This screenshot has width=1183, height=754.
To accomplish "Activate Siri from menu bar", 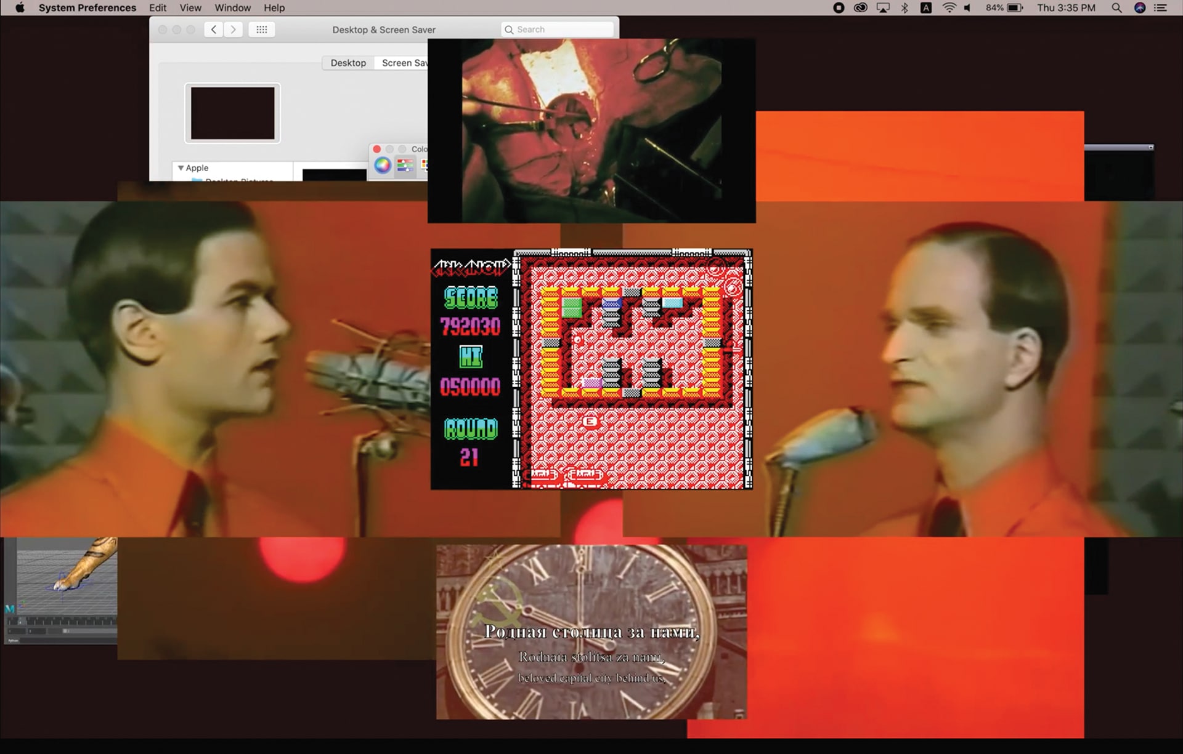I will (1140, 8).
